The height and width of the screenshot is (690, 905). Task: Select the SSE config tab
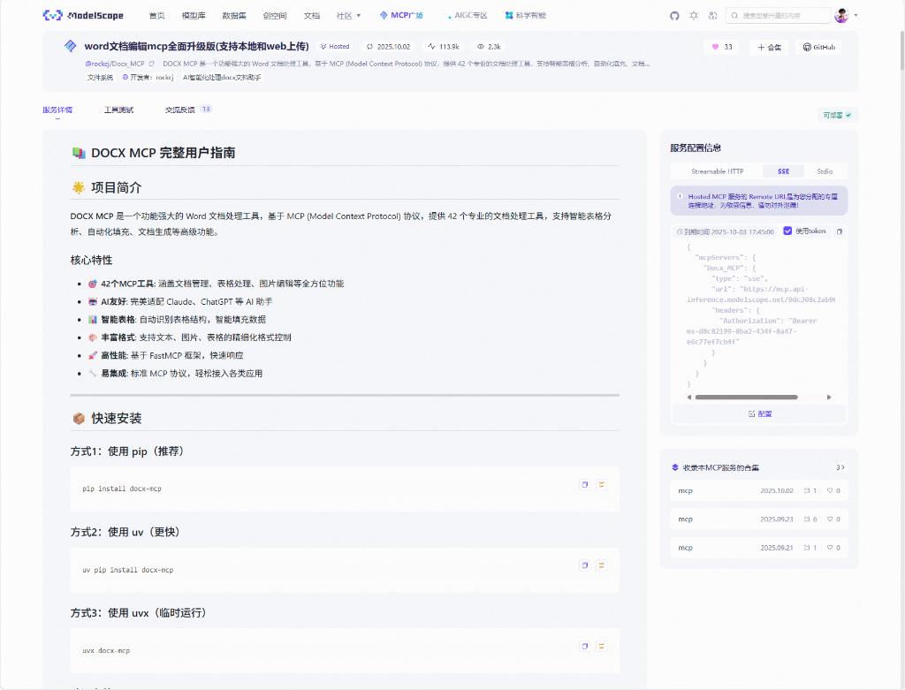(x=783, y=171)
